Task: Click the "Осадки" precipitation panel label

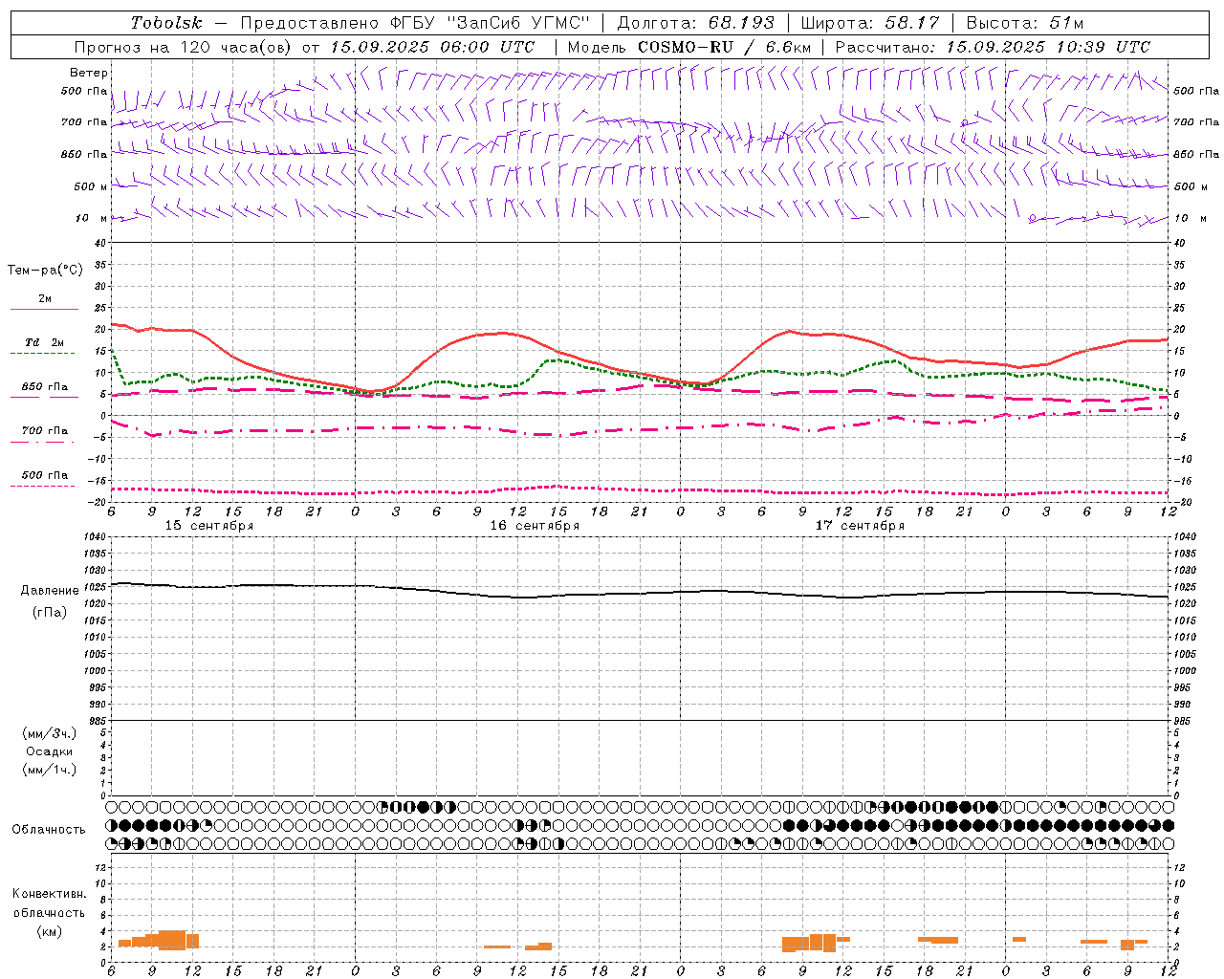Action: pos(49,751)
